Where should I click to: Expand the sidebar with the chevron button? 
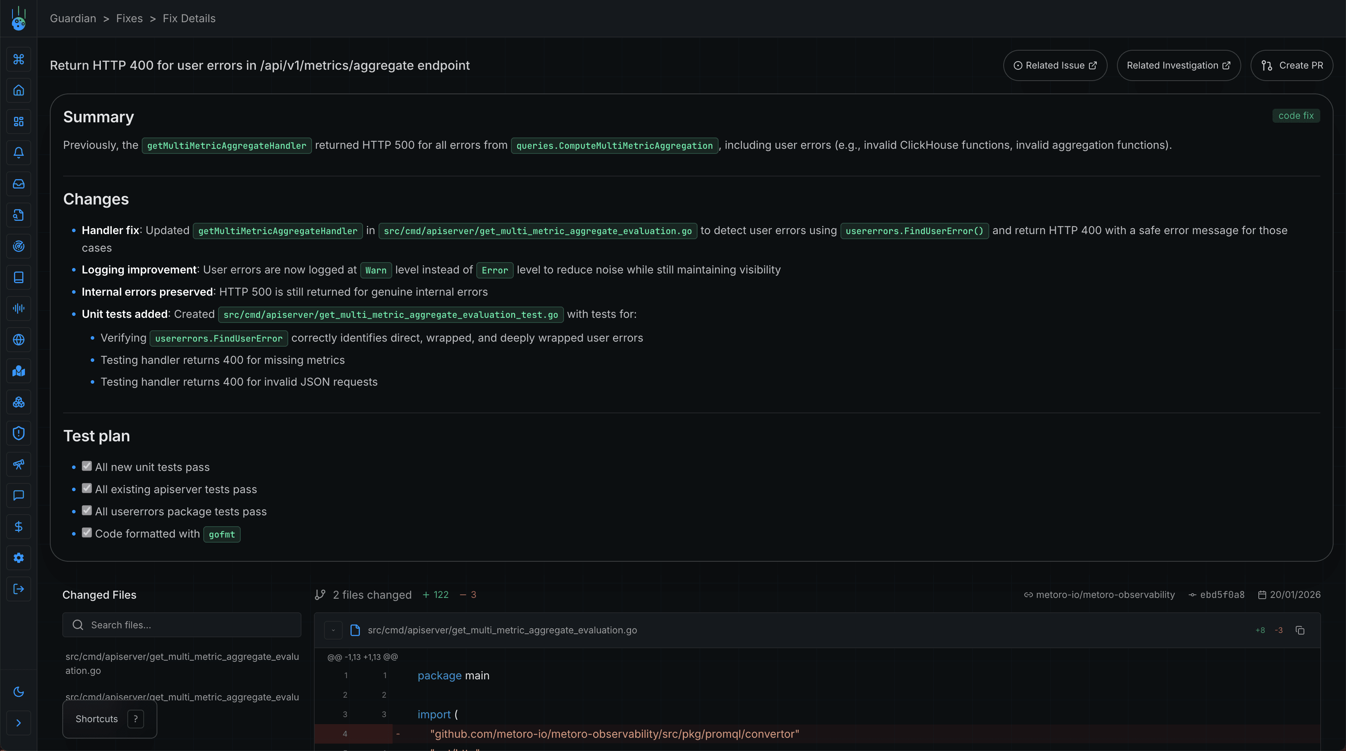pos(19,723)
